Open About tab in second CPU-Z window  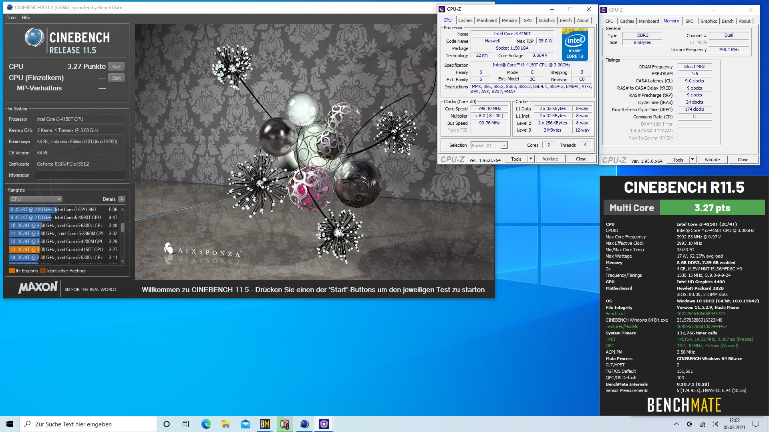pos(744,21)
